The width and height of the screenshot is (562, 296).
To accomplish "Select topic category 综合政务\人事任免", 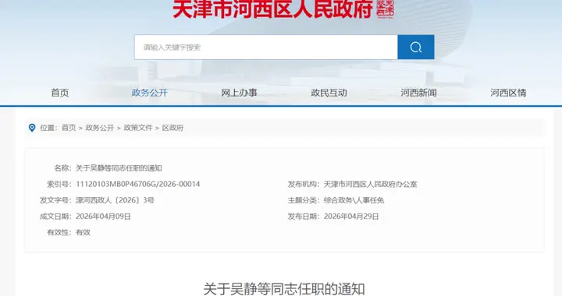I will 354,200.
